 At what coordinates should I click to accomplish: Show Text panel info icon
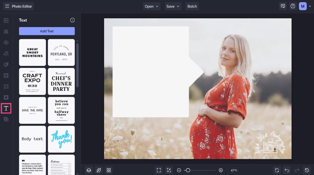(72, 20)
